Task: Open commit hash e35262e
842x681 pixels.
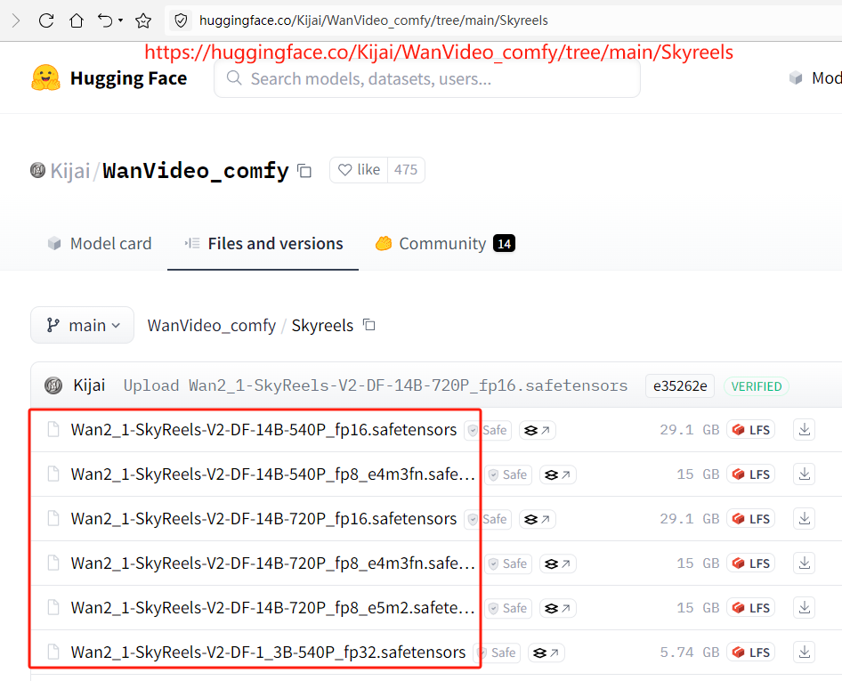Action: (x=680, y=386)
